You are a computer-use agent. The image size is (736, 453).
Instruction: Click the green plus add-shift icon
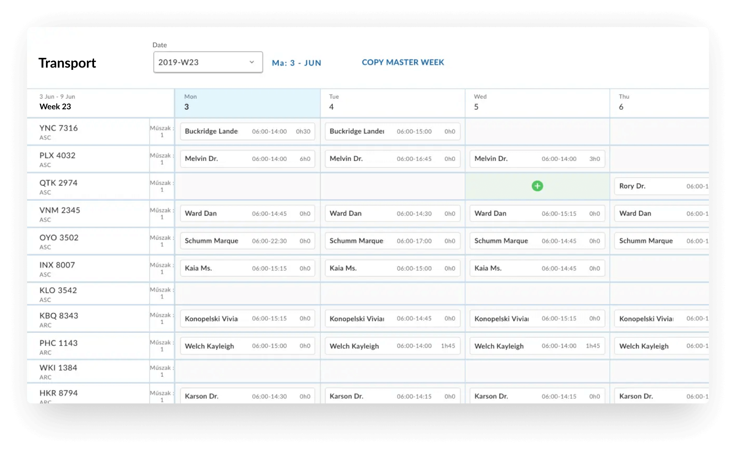tap(537, 186)
